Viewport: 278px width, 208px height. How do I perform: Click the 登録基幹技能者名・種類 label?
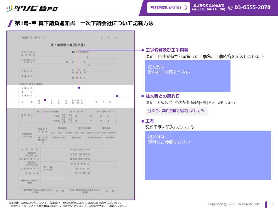pyautogui.click(x=30, y=182)
